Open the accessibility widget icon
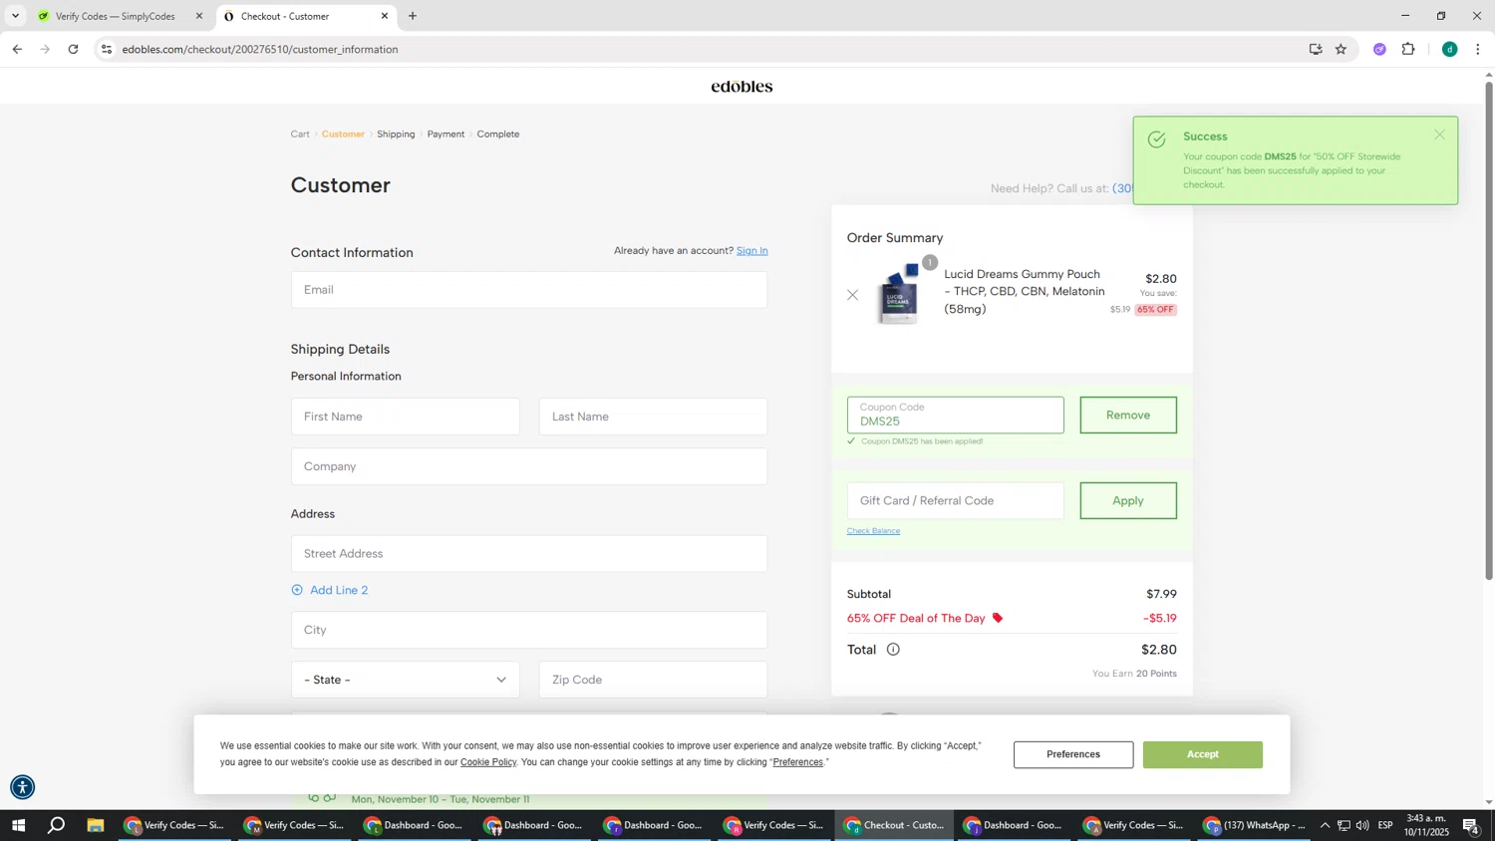This screenshot has width=1495, height=841. pyautogui.click(x=22, y=787)
